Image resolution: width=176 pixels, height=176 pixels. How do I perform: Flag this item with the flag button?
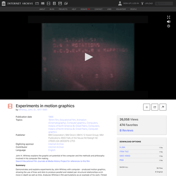pyautogui.click(x=163, y=107)
